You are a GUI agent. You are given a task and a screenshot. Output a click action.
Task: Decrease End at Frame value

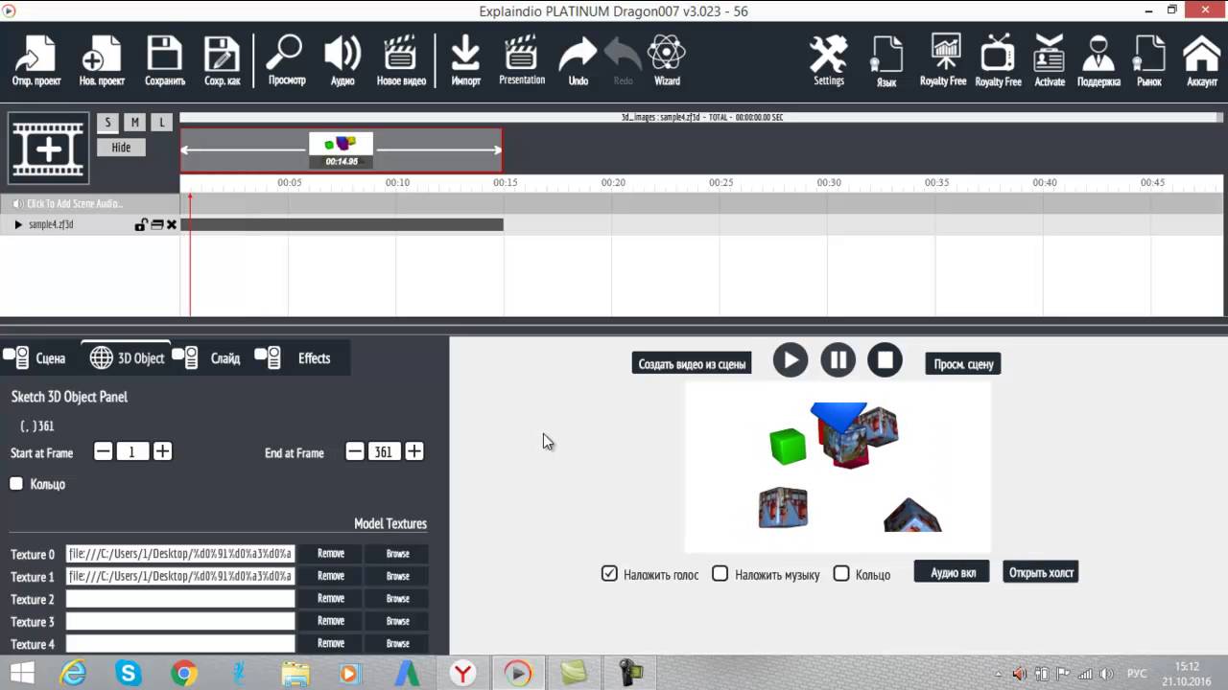(355, 451)
